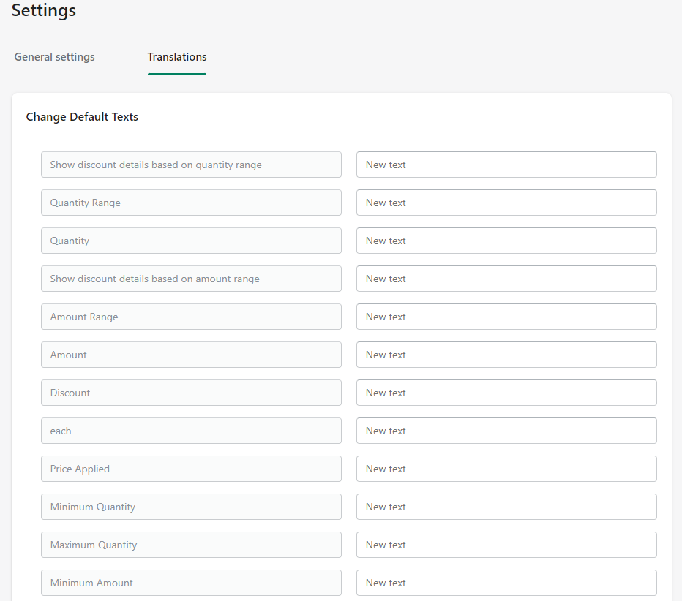Focus New text field beside Amount
Viewport: 682px width, 601px height.
[x=506, y=355]
